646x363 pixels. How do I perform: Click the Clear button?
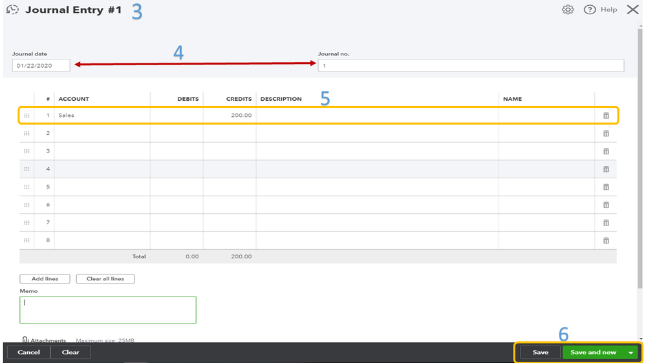(70, 352)
